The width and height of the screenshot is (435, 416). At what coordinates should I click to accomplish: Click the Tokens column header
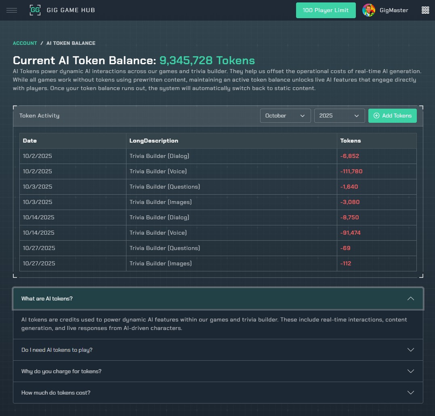tap(351, 141)
